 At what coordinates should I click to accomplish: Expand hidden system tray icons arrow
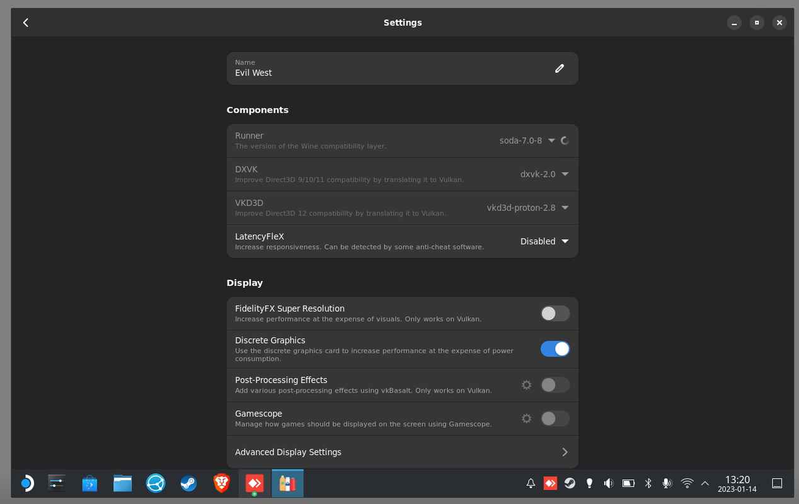tap(705, 483)
